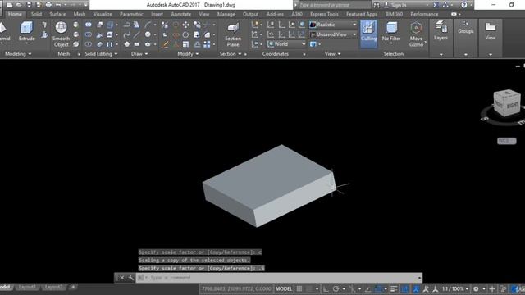Viewport: 525px width, 295px height.
Task: Expand the Section panel dropdown
Action: tap(231, 54)
